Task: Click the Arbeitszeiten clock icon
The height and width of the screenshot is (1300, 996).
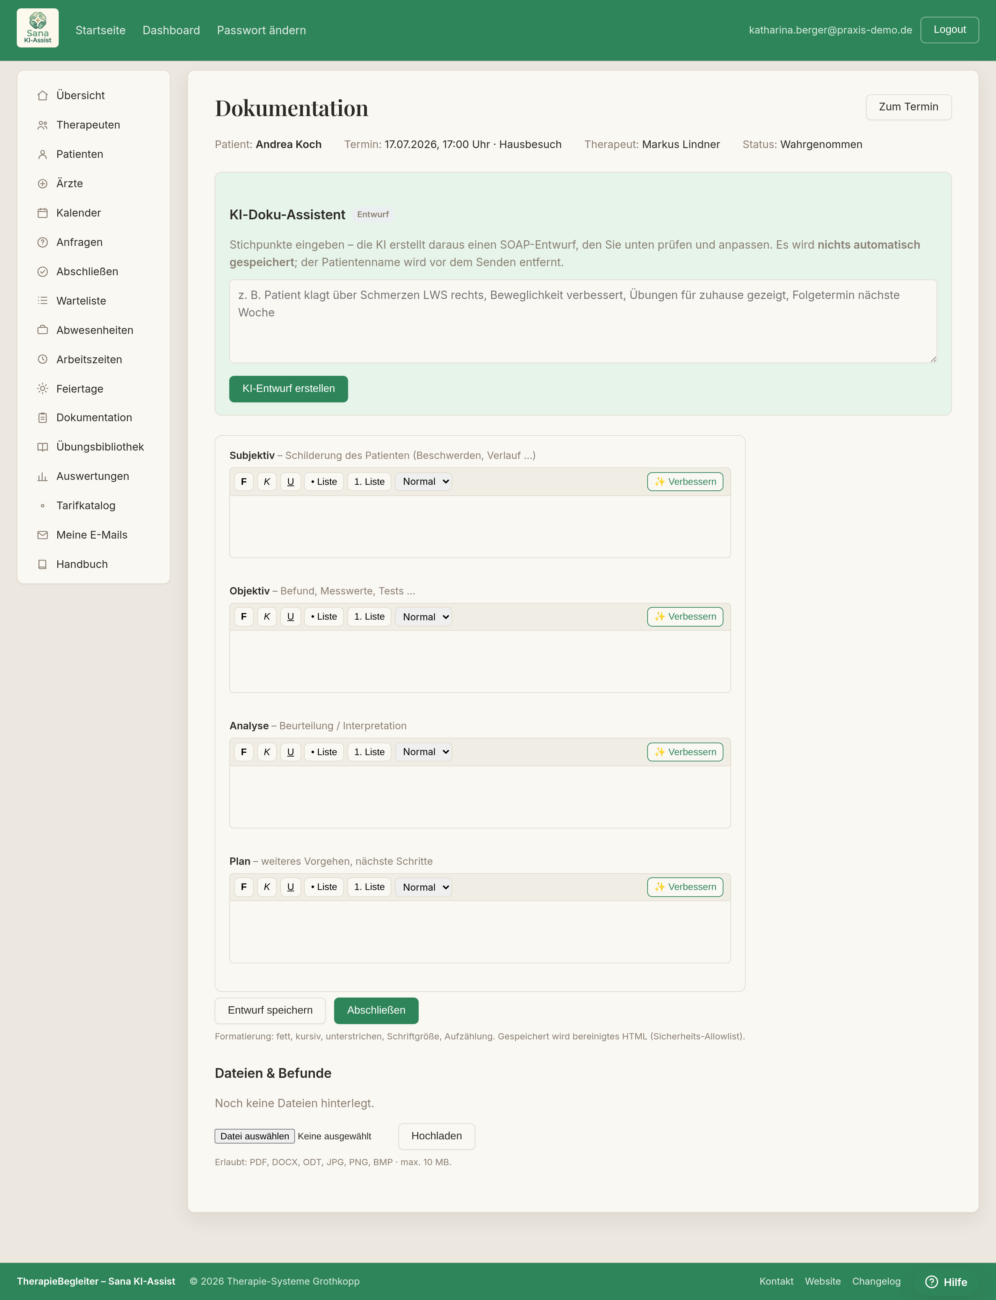Action: tap(43, 360)
